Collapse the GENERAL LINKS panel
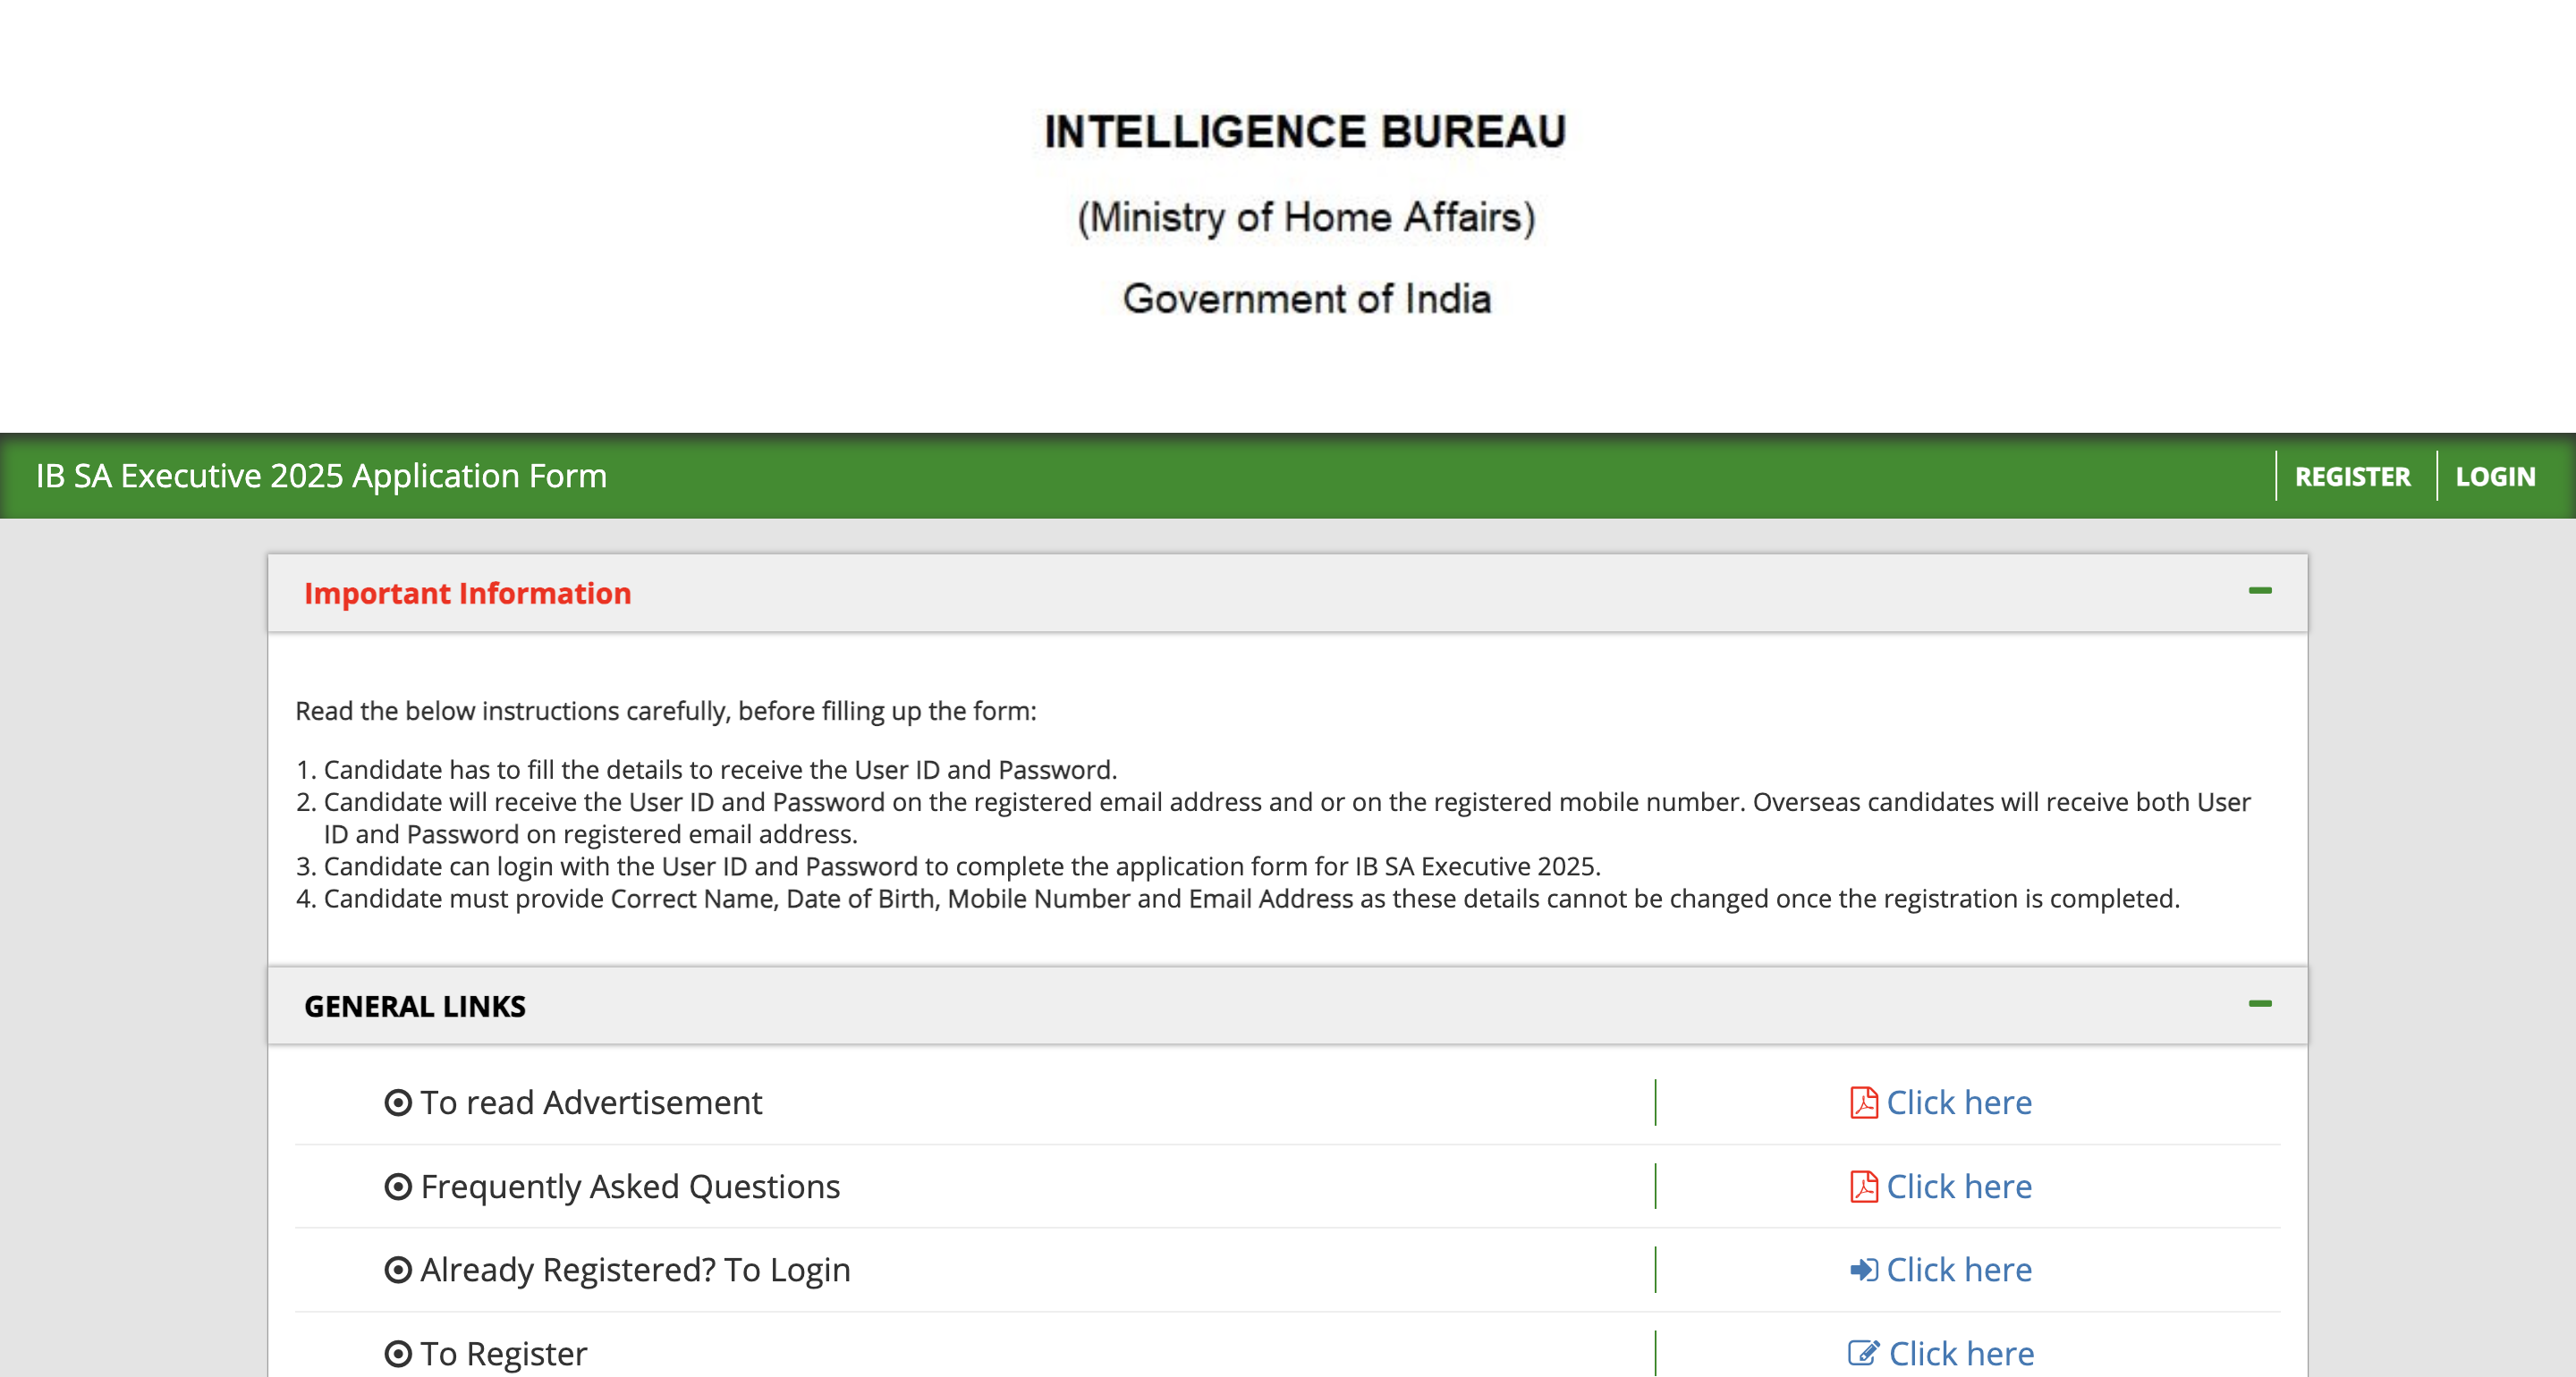 pos(2260,1003)
